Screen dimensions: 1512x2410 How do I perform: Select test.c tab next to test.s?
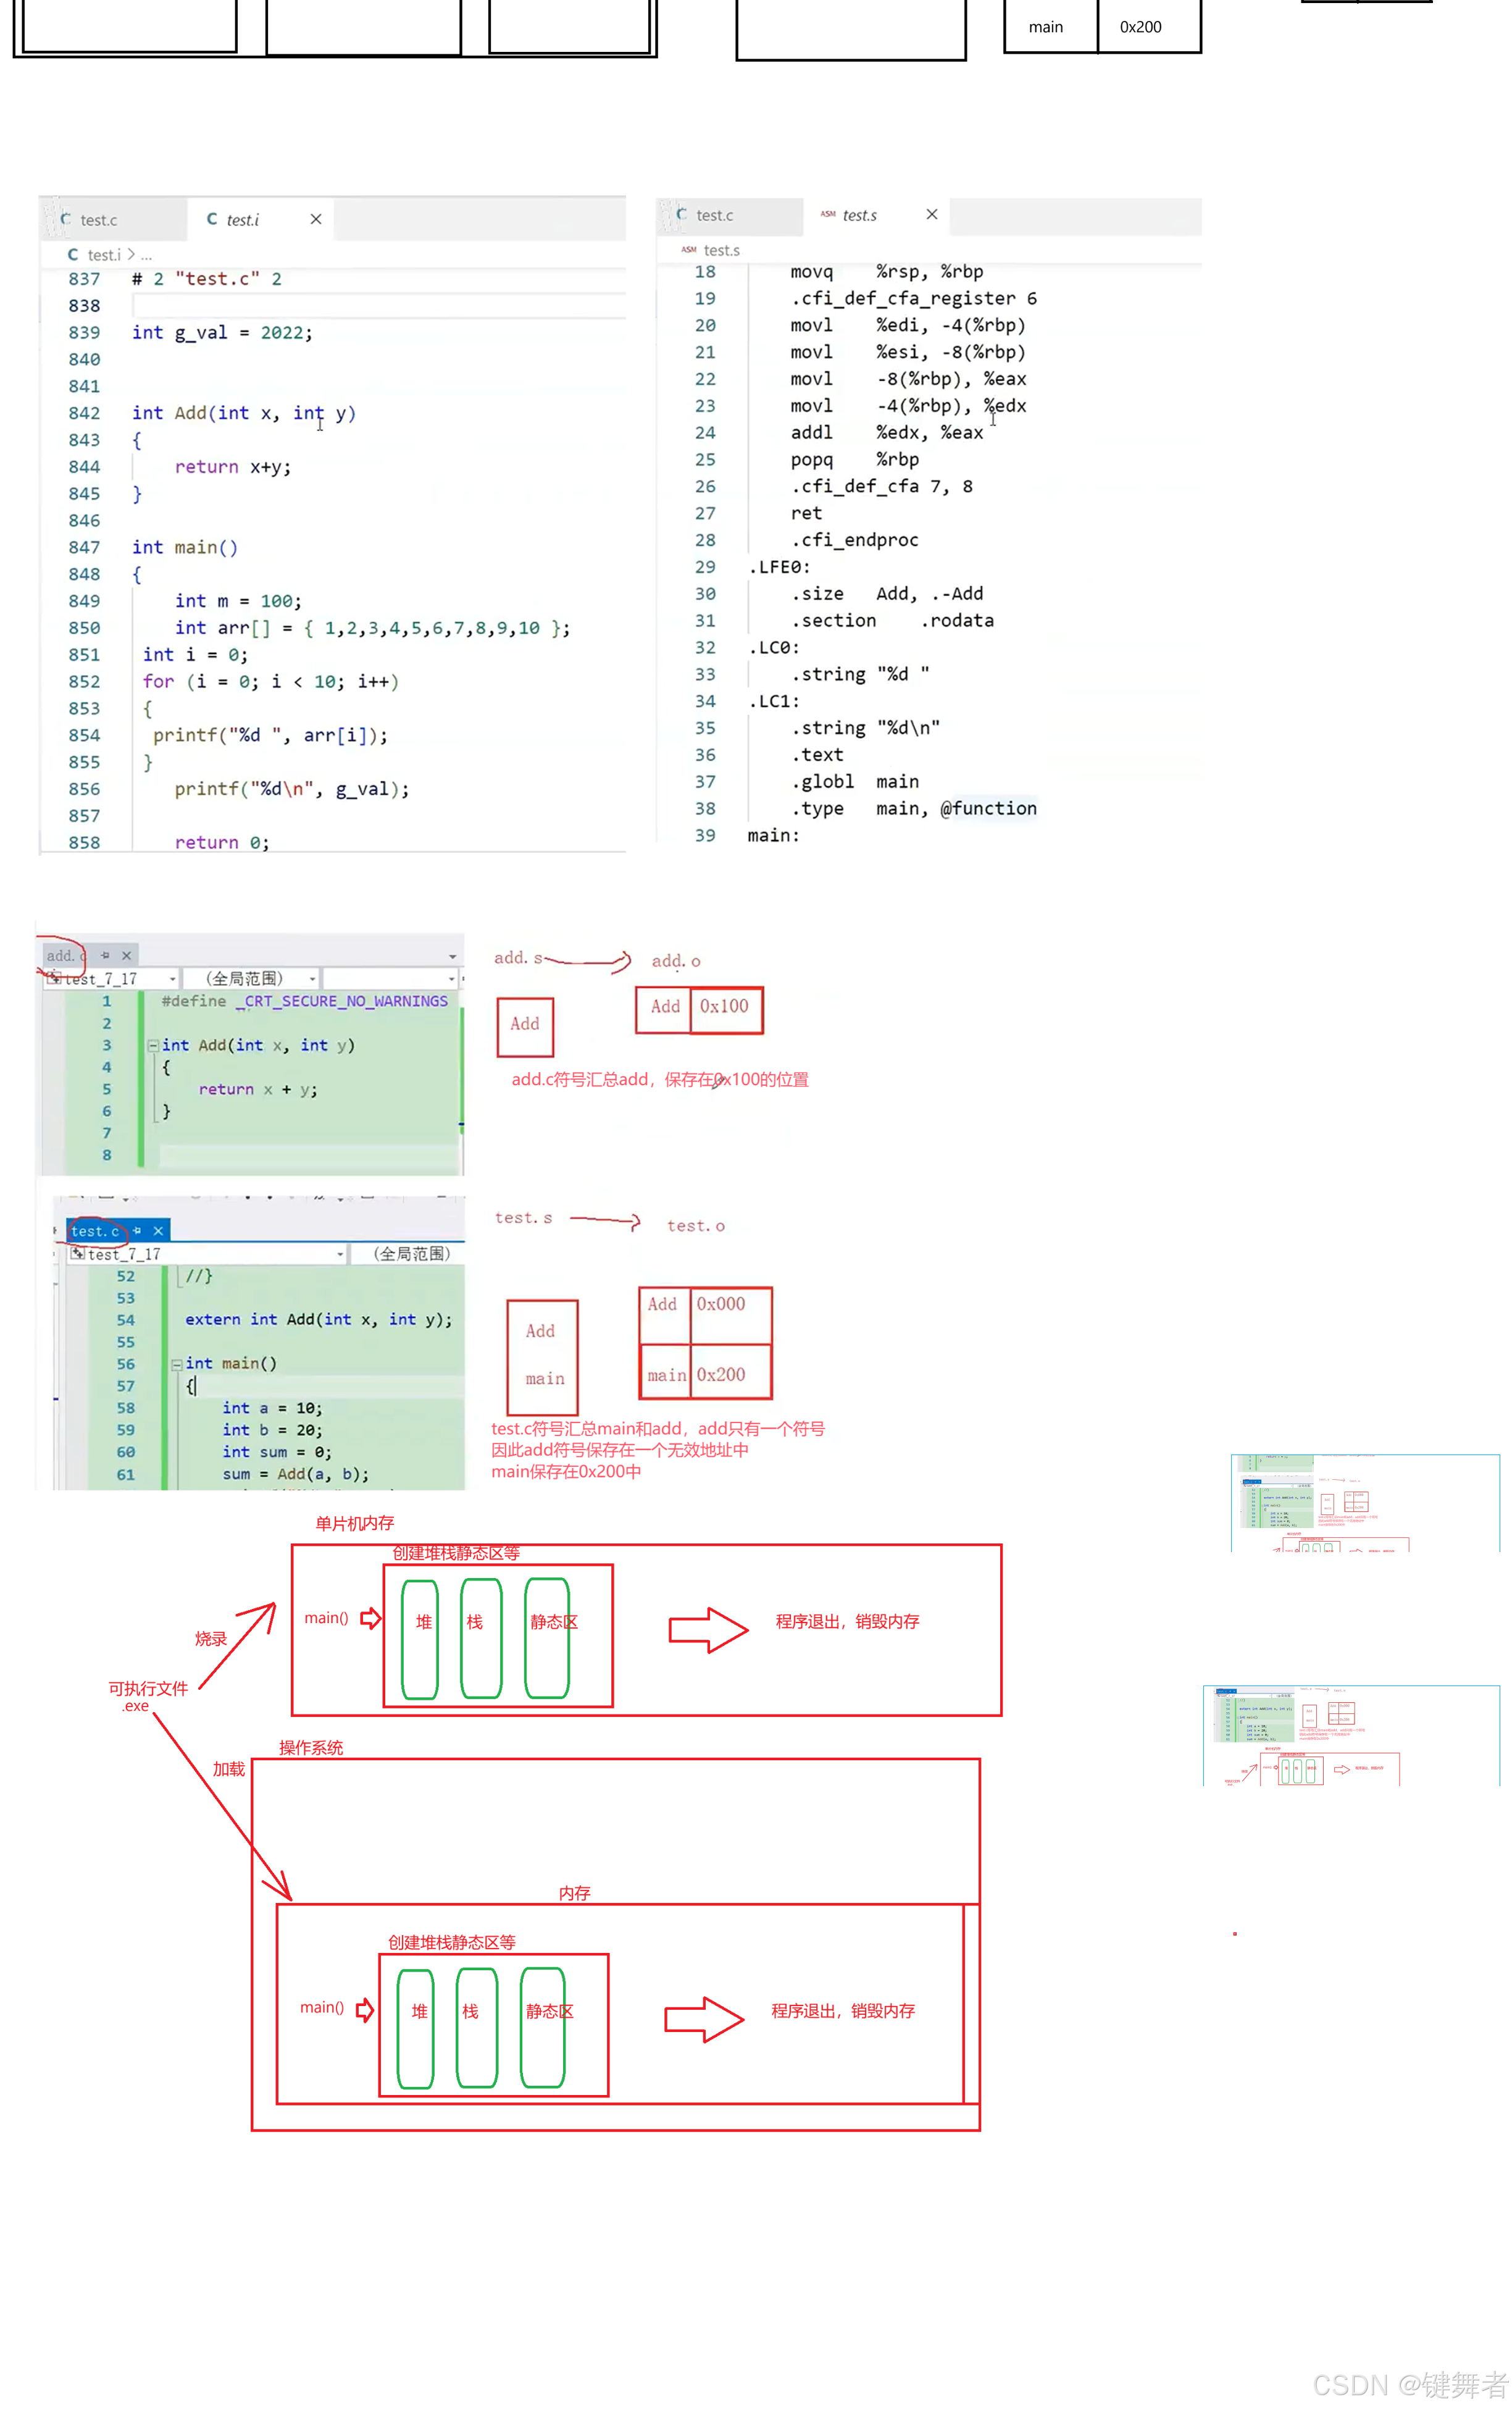[x=714, y=215]
